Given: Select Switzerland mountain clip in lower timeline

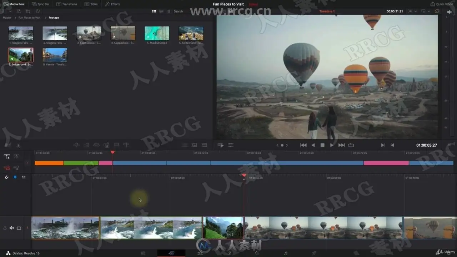Looking at the screenshot, I should (224, 228).
